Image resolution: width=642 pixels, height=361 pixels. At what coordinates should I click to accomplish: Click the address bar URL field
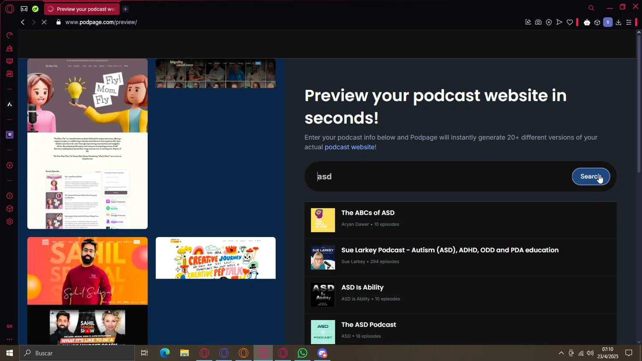(101, 22)
